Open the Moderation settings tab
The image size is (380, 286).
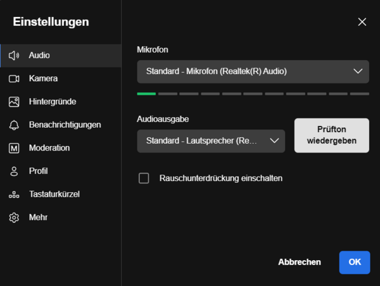(x=61, y=148)
